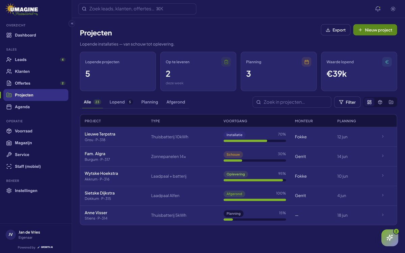Click the 70% progress bar for Lieuwe Terpstra

[x=255, y=141]
